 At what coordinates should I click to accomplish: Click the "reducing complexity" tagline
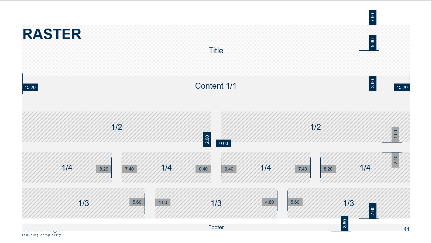pyautogui.click(x=42, y=235)
